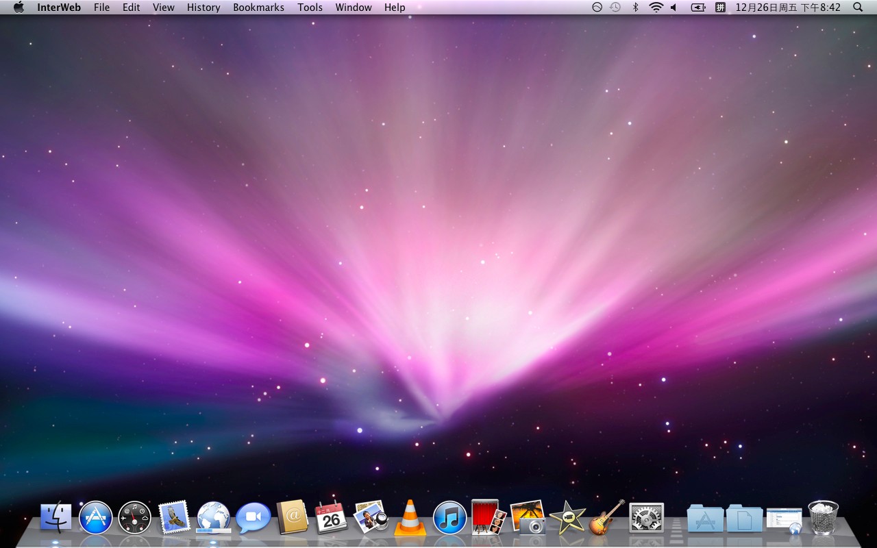Expand the Applications folder stack
877x548 pixels.
[705, 519]
